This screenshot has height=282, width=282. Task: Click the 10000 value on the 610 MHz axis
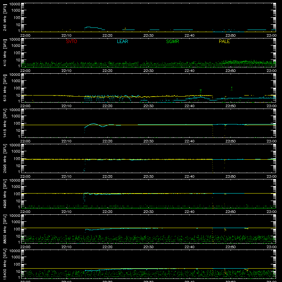[x=15, y=75]
